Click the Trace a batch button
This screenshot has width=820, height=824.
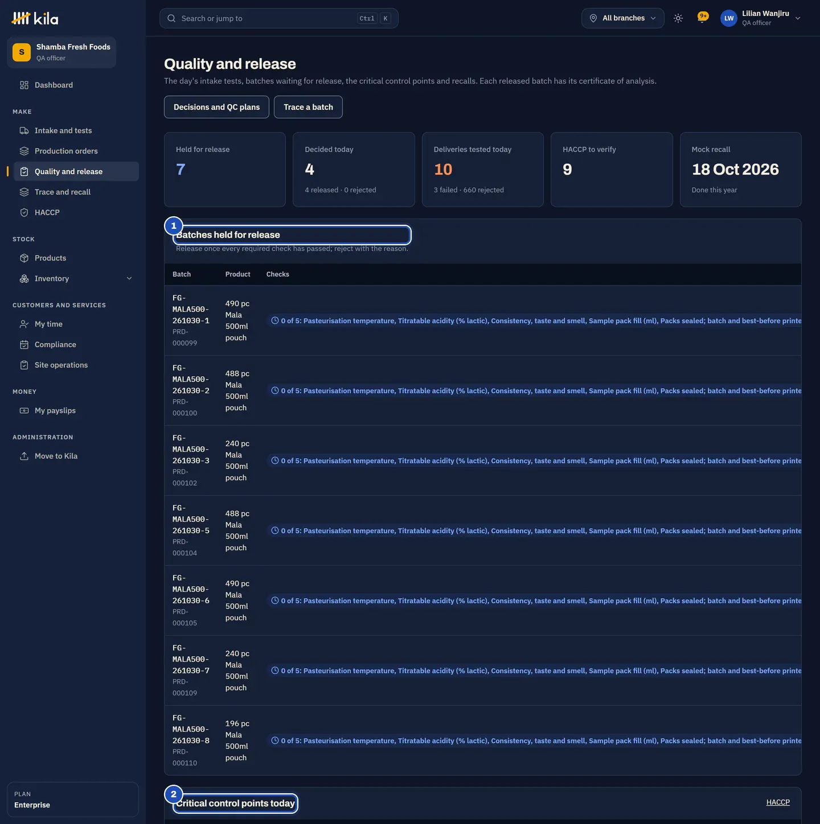click(308, 107)
